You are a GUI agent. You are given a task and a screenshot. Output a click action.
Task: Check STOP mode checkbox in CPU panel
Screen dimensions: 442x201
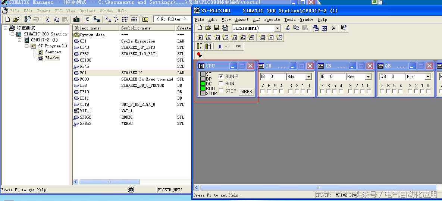coord(221,91)
